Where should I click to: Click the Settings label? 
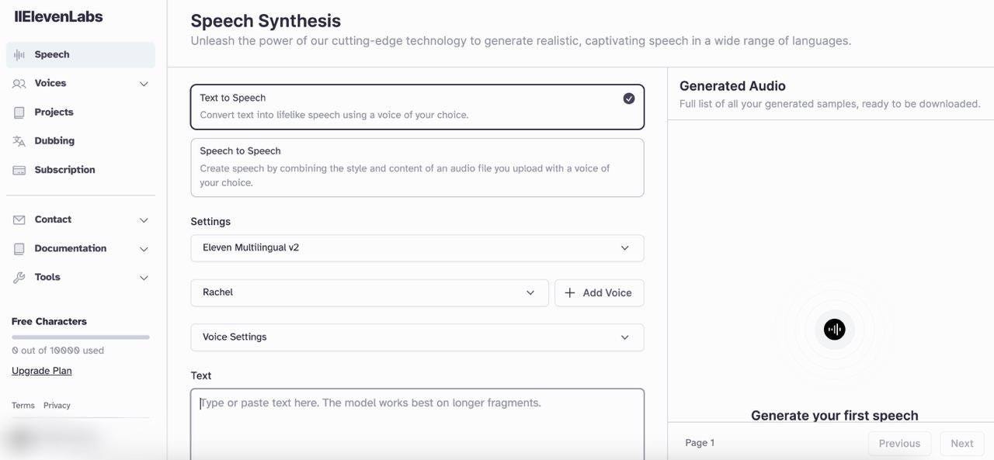(210, 222)
